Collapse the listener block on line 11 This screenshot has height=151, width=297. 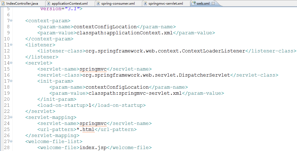point(11,44)
